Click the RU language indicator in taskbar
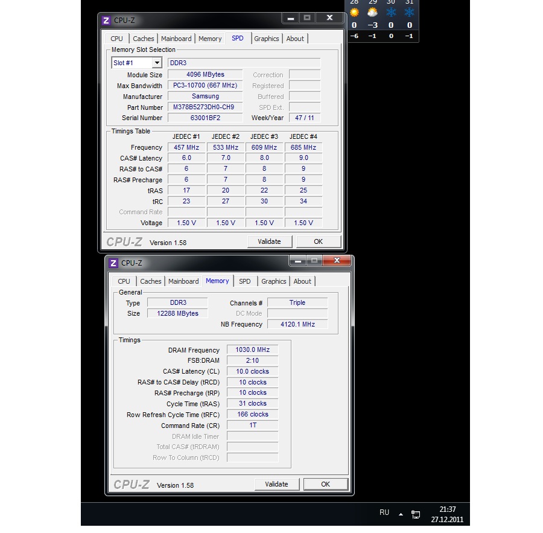Screen dimensions: 543x533 pyautogui.click(x=384, y=512)
